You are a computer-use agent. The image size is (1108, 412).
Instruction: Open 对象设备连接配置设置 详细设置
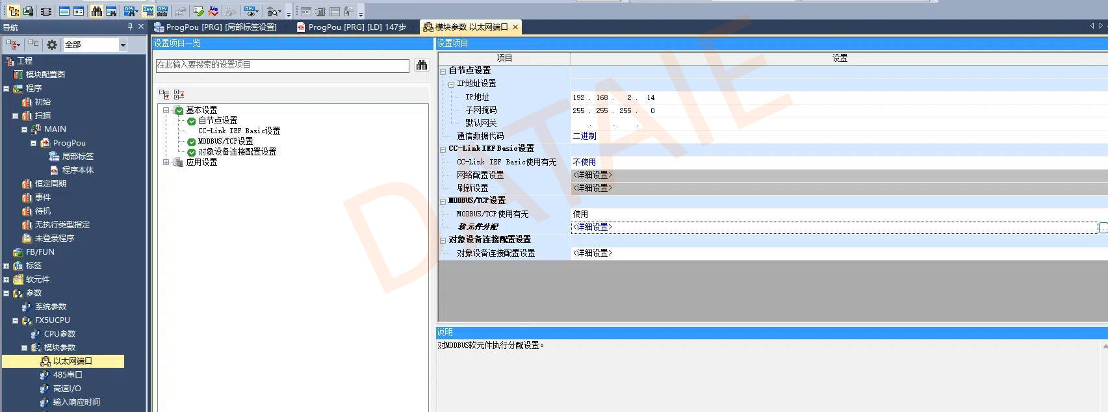(839, 253)
